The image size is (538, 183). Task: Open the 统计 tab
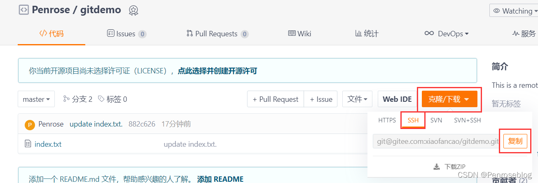(x=367, y=34)
